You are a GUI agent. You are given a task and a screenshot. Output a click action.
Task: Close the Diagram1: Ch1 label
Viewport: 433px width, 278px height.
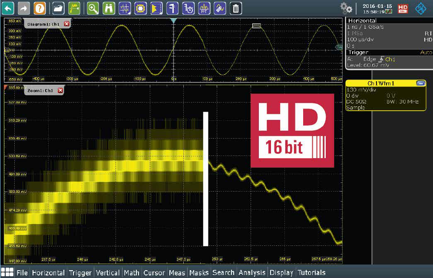[66, 24]
